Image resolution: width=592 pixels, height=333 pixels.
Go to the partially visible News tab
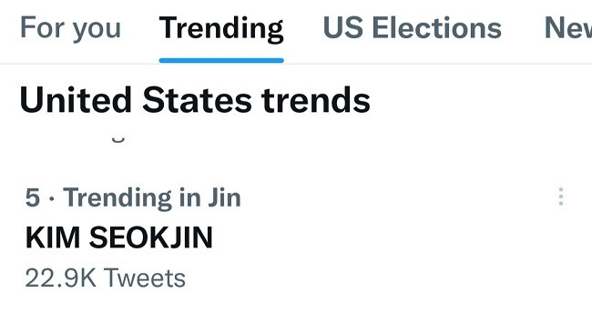(x=568, y=28)
